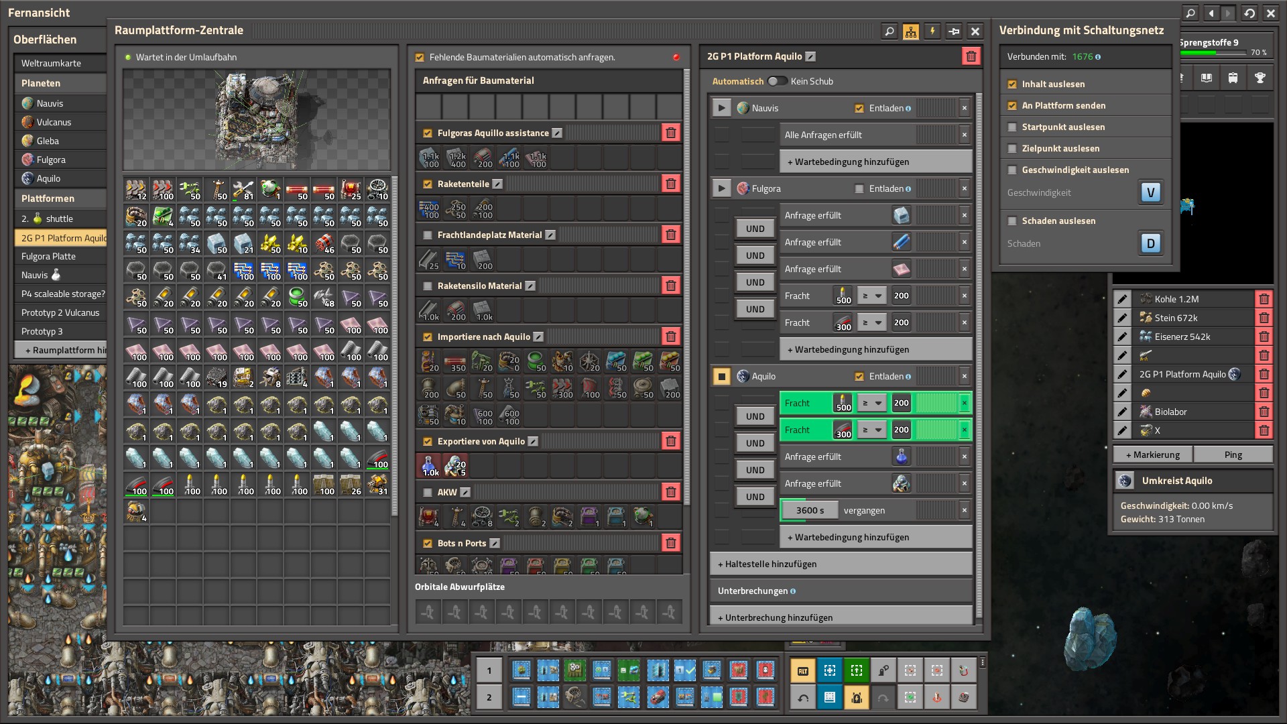Click the search icon in Raumplattform-Zentrale header
The width and height of the screenshot is (1287, 724).
(x=889, y=31)
